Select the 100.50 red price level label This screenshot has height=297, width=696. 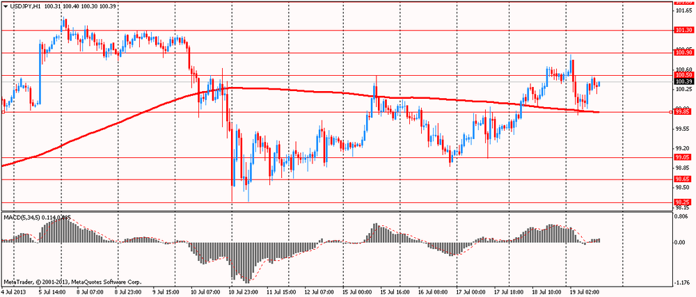click(683, 76)
